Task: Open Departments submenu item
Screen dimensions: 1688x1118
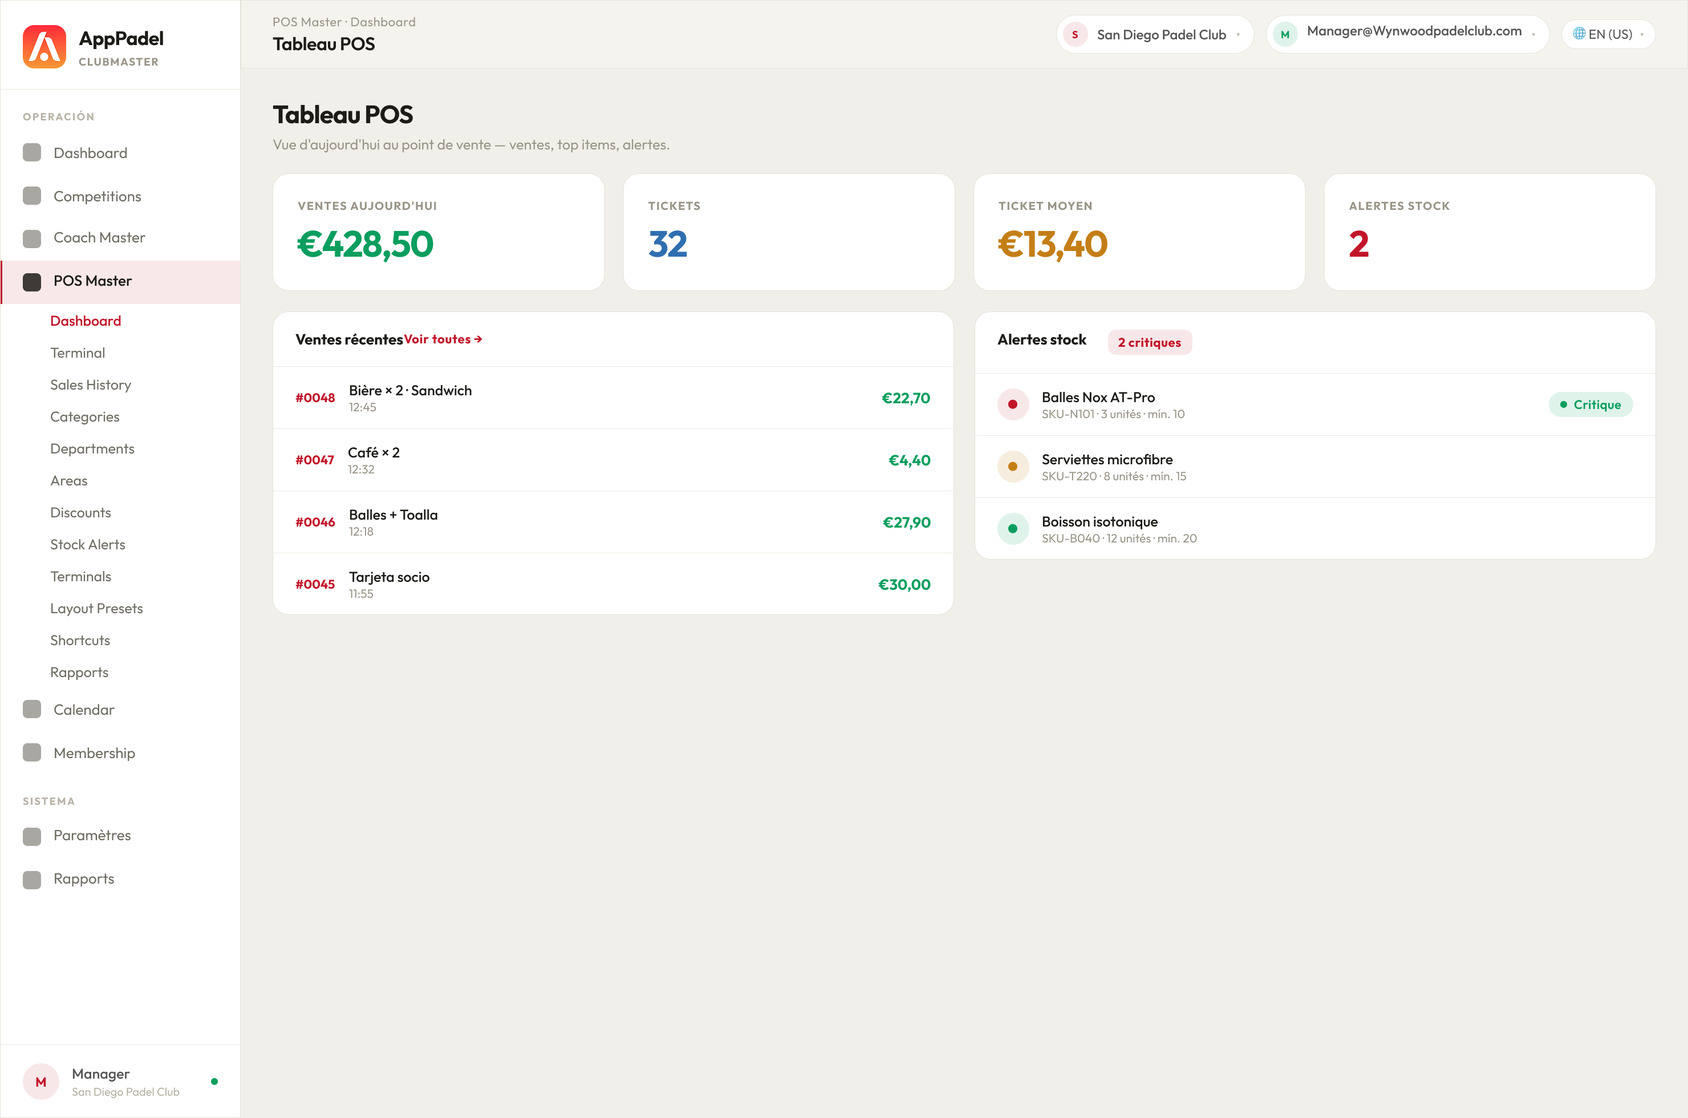Action: (x=92, y=448)
